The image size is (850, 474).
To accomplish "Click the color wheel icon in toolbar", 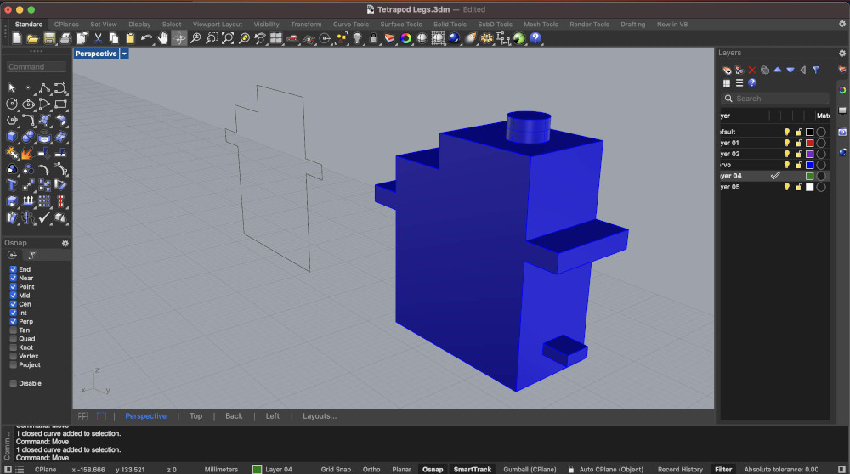I will (405, 38).
